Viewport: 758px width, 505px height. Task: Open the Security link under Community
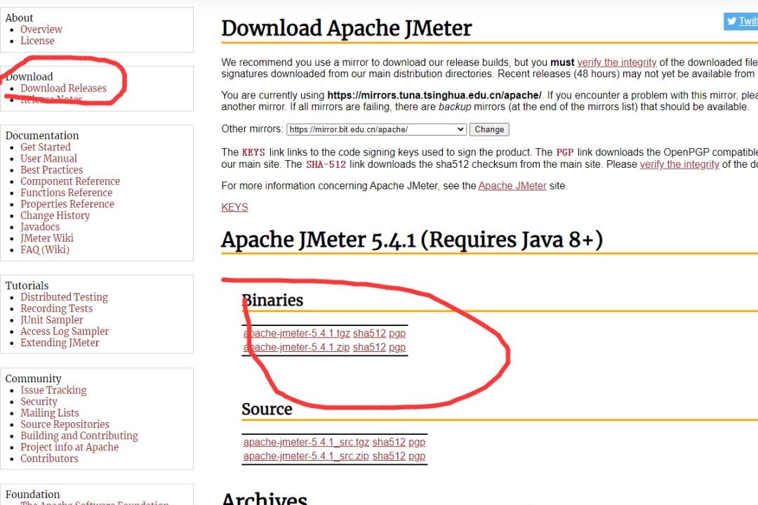[x=39, y=402]
